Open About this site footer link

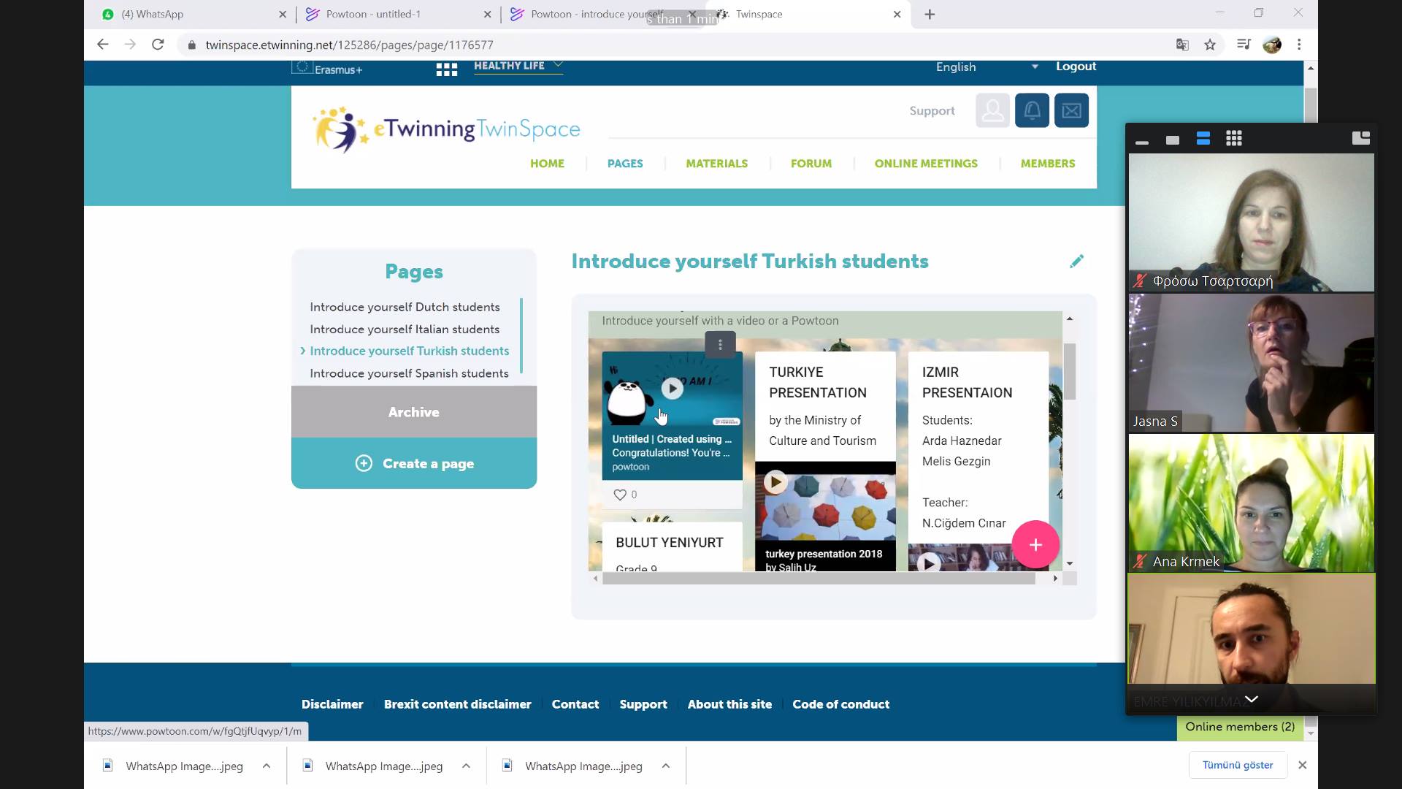(x=729, y=704)
